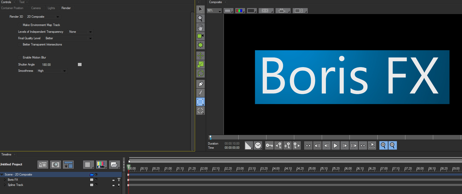Open the Render tab
The height and width of the screenshot is (194, 462).
(66, 8)
